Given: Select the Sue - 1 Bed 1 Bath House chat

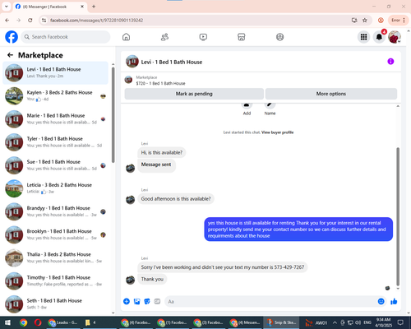Looking at the screenshot, I should [x=55, y=165].
